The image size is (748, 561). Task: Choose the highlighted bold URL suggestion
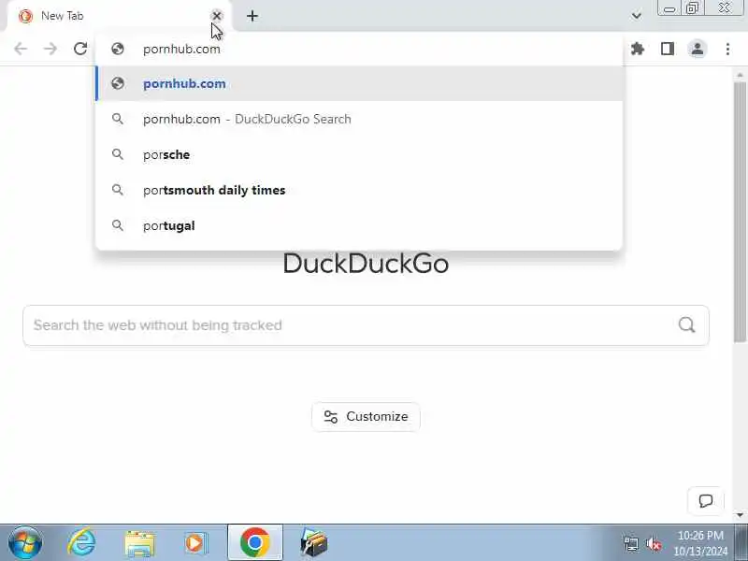(359, 83)
